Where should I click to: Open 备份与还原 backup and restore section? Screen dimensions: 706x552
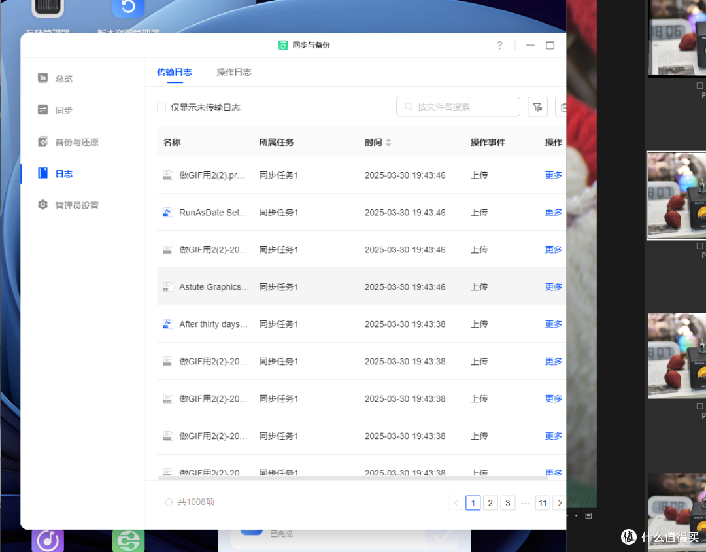coord(71,141)
